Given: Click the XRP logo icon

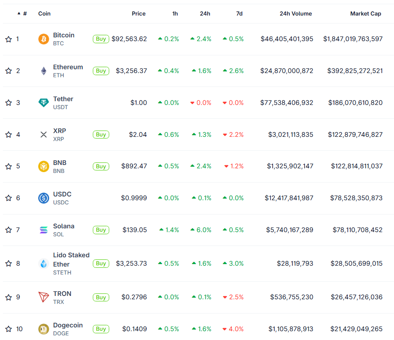Looking at the screenshot, I should pyautogui.click(x=44, y=135).
